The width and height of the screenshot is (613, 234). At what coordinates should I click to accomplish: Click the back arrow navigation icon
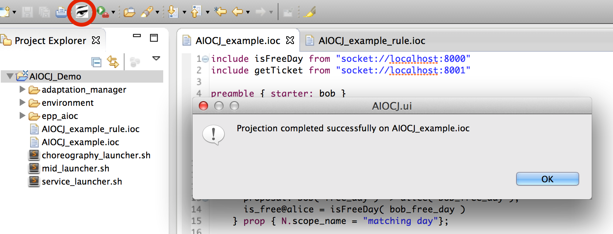click(x=237, y=12)
